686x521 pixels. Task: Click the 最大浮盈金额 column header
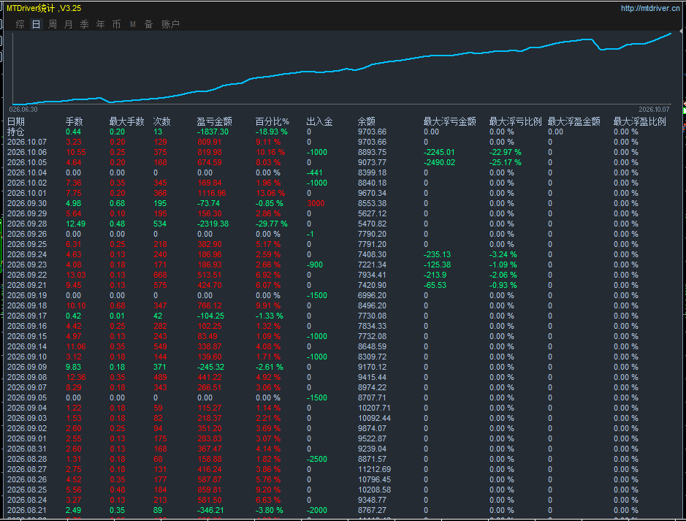click(x=574, y=121)
